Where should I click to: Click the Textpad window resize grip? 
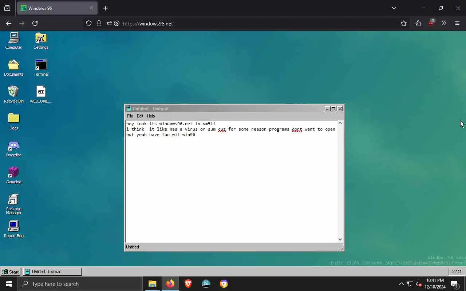pos(341,248)
